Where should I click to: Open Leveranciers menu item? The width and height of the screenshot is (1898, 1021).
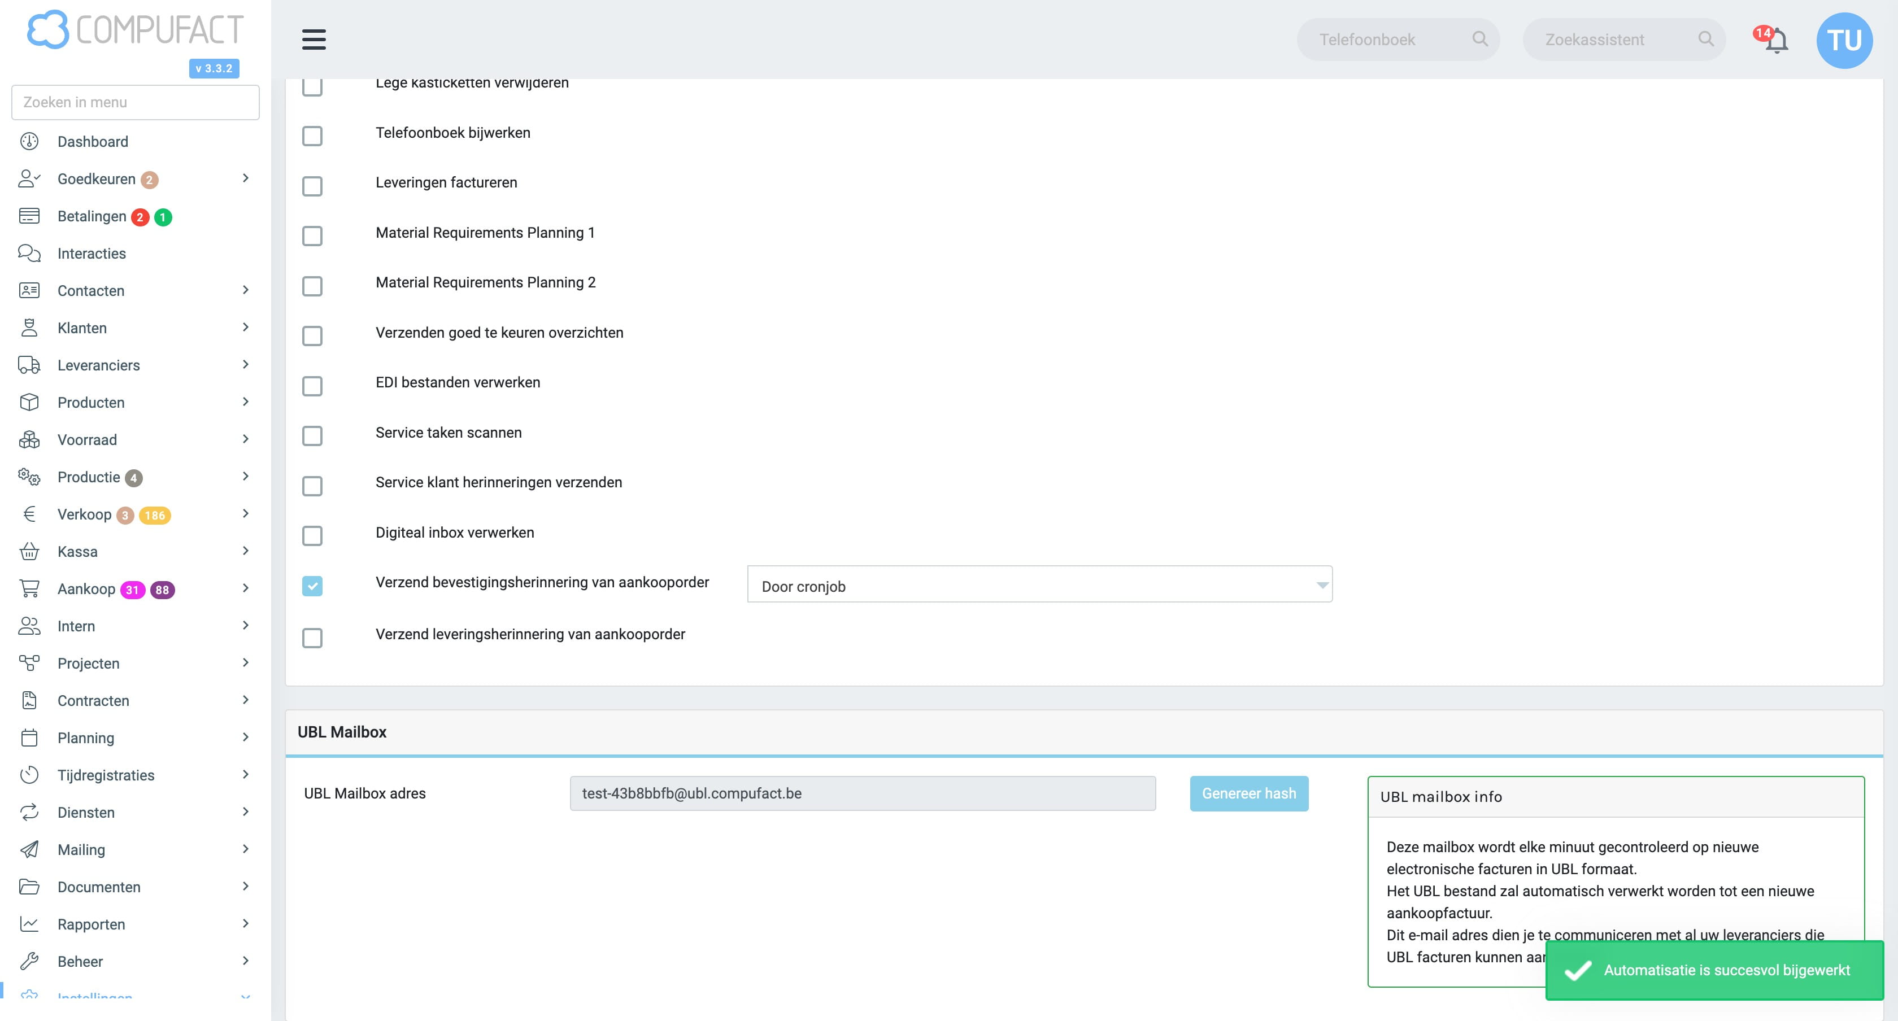tap(136, 365)
